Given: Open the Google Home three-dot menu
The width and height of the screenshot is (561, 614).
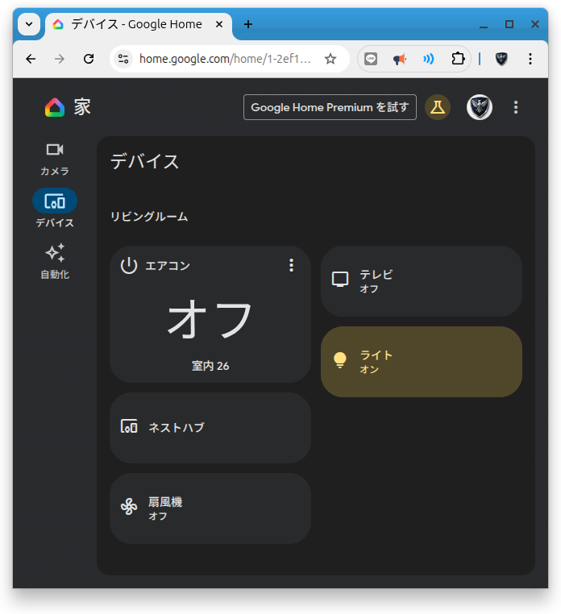Looking at the screenshot, I should point(516,107).
